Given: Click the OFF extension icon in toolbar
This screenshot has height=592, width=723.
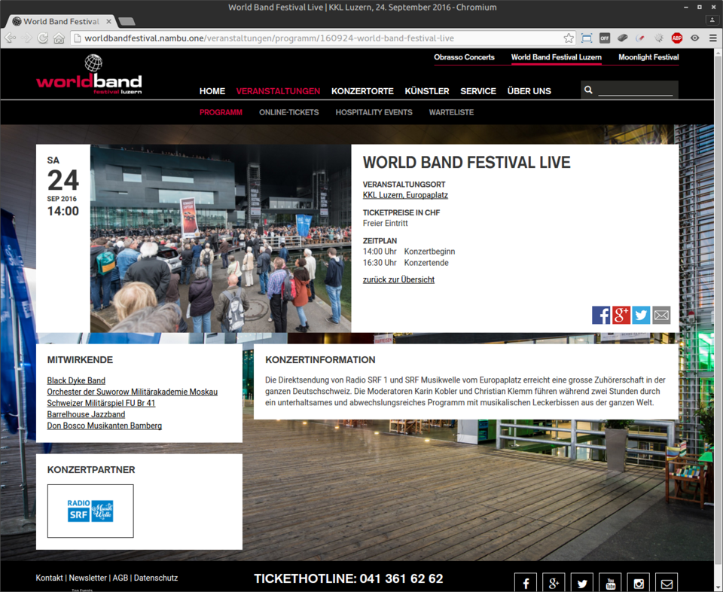Looking at the screenshot, I should pos(605,38).
